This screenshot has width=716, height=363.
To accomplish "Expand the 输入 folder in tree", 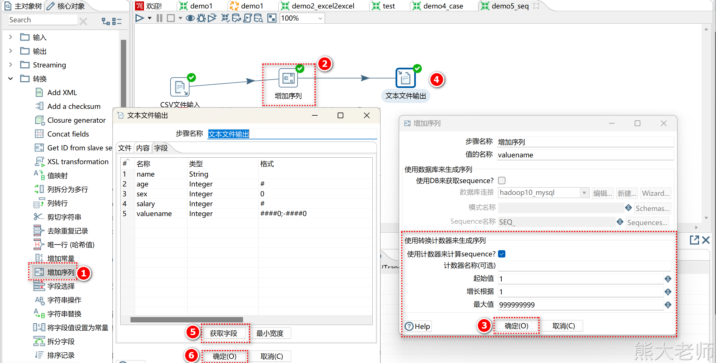I will (x=10, y=37).
